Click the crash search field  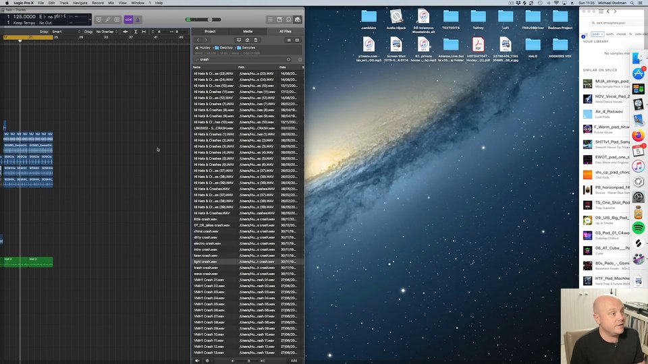(242, 59)
